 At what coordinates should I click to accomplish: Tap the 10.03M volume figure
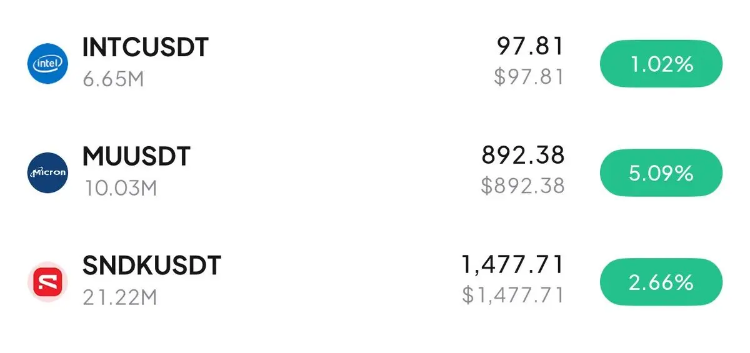click(119, 189)
